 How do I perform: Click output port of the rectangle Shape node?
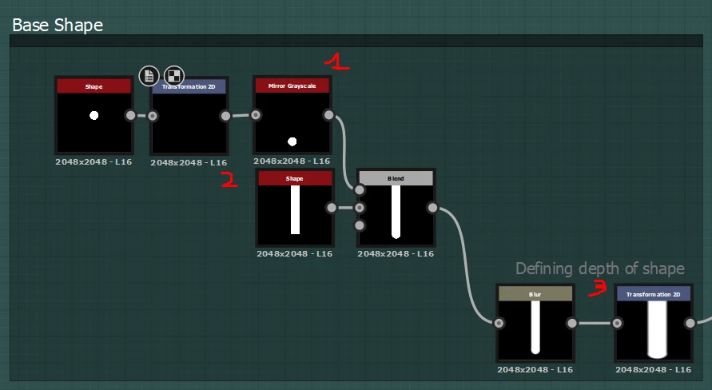point(332,208)
